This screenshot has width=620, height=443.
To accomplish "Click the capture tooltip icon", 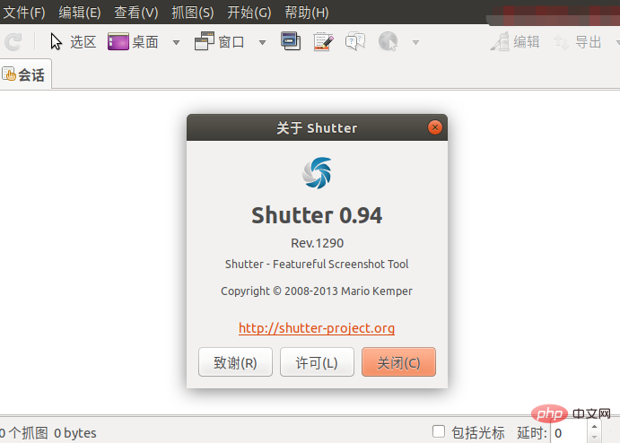I will click(x=355, y=41).
